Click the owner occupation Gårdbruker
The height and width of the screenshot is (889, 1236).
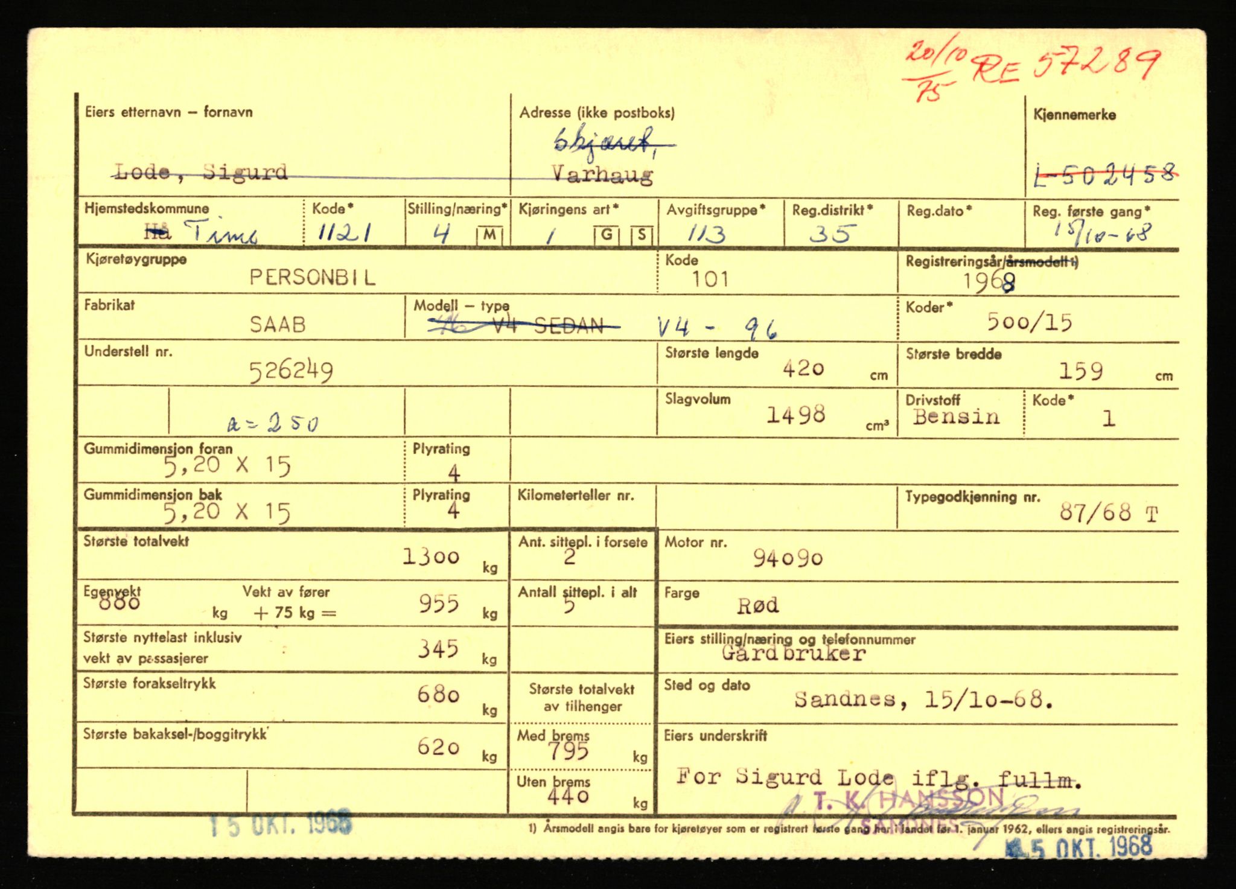point(794,654)
